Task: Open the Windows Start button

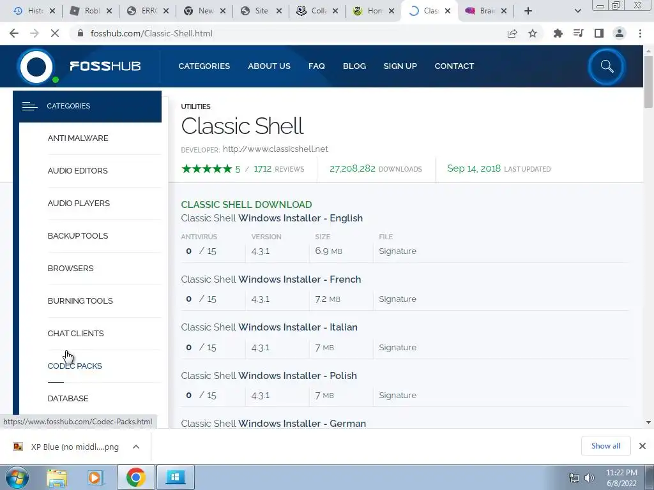Action: tap(17, 478)
